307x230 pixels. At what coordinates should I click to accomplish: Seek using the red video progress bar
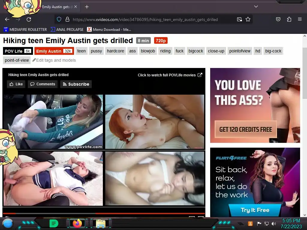click(x=104, y=213)
